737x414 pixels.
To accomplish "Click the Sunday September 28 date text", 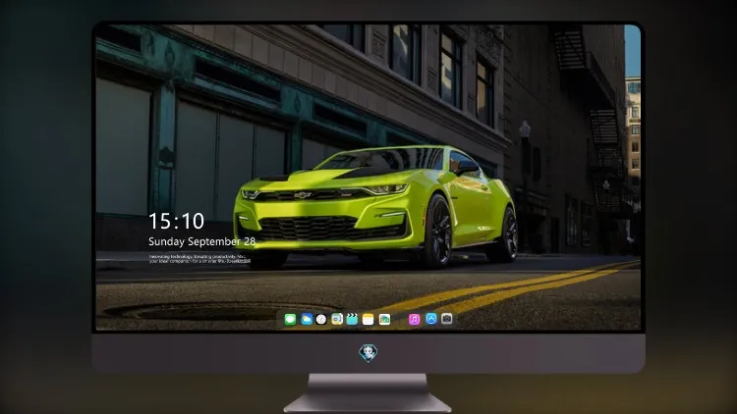I will point(202,241).
